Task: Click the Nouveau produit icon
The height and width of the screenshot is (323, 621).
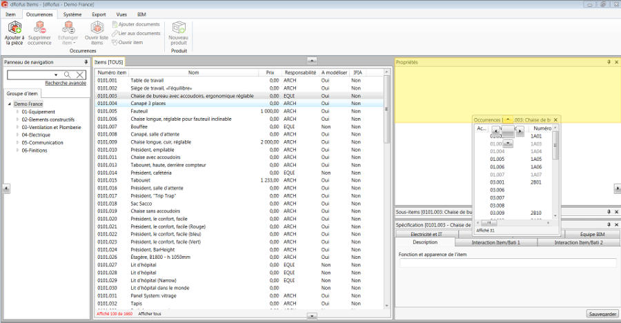Action: [179, 28]
